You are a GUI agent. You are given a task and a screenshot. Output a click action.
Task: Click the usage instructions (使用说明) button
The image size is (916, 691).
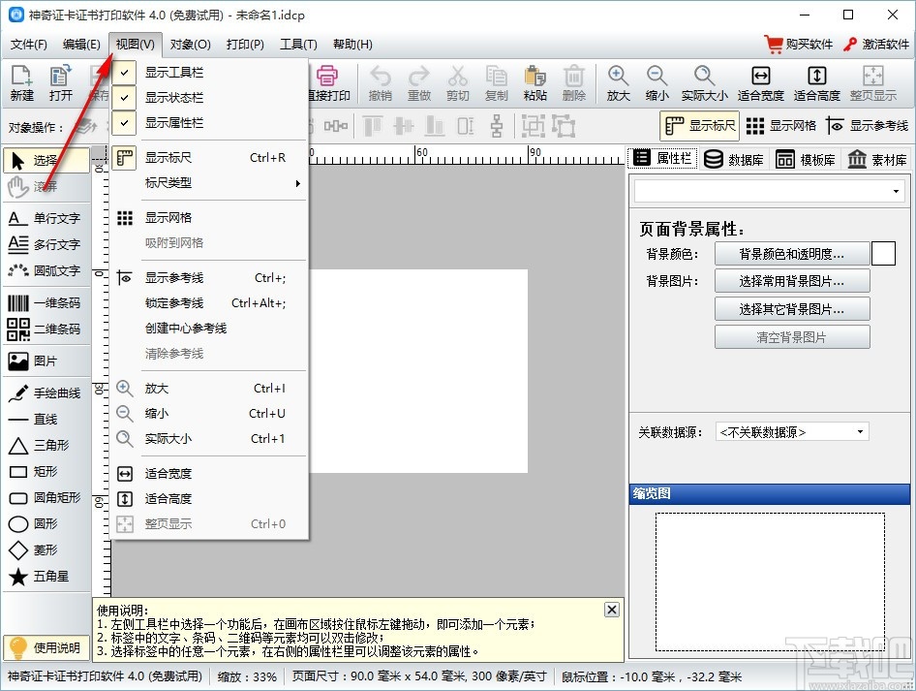click(x=46, y=647)
